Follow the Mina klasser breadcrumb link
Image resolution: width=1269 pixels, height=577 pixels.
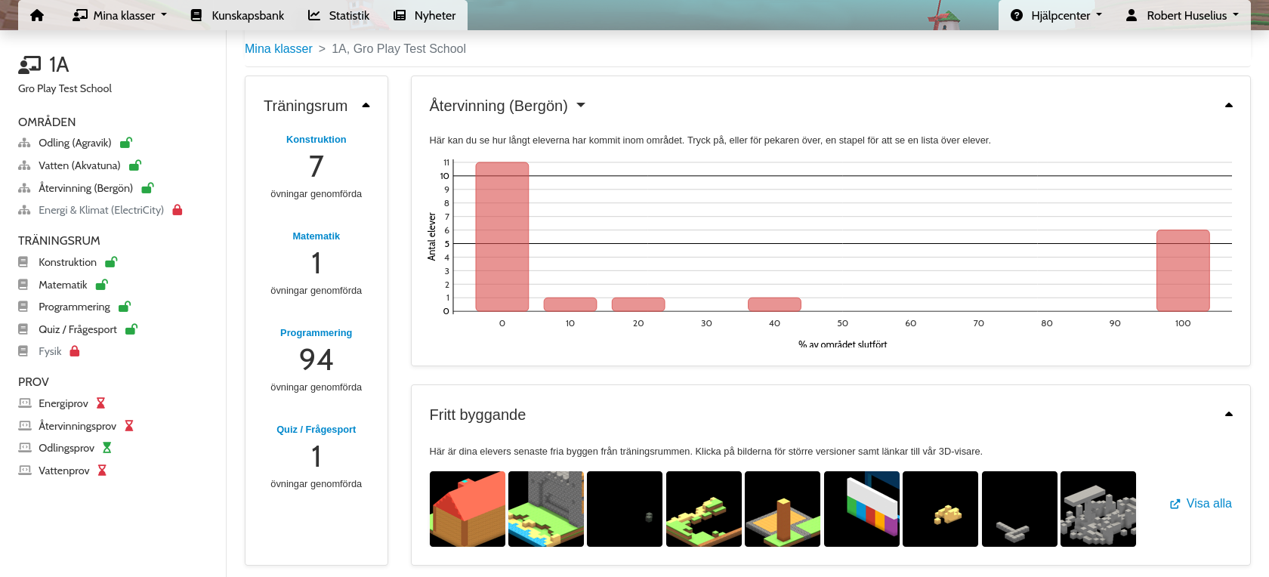tap(278, 48)
